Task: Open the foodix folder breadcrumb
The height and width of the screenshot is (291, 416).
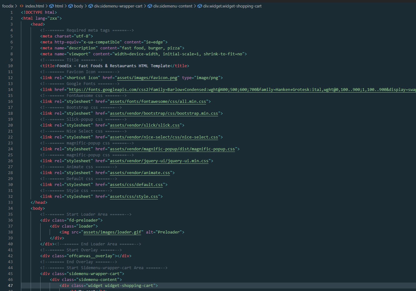Action: (x=8, y=6)
